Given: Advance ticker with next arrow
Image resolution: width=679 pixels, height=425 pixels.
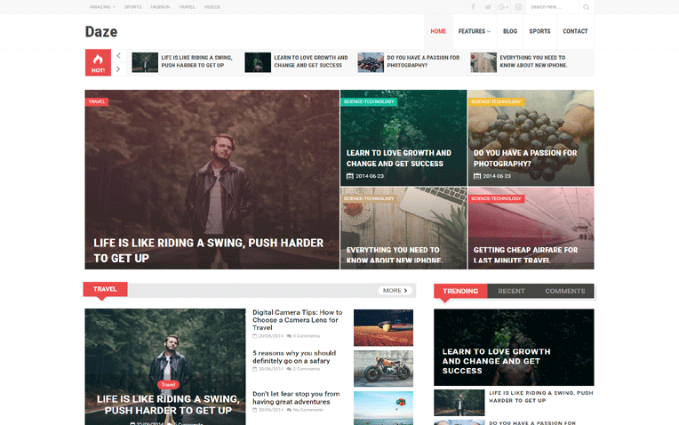Looking at the screenshot, I should click(119, 69).
